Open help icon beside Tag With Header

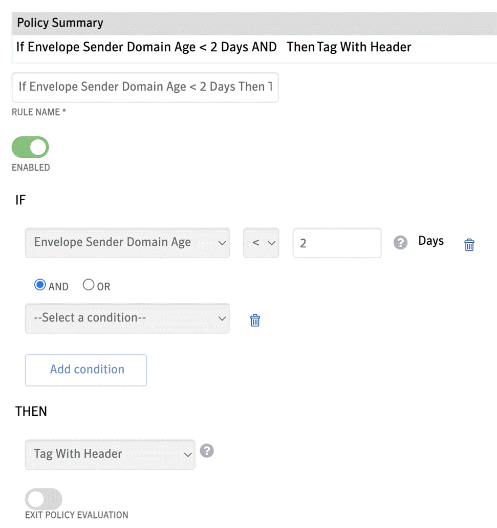[207, 451]
